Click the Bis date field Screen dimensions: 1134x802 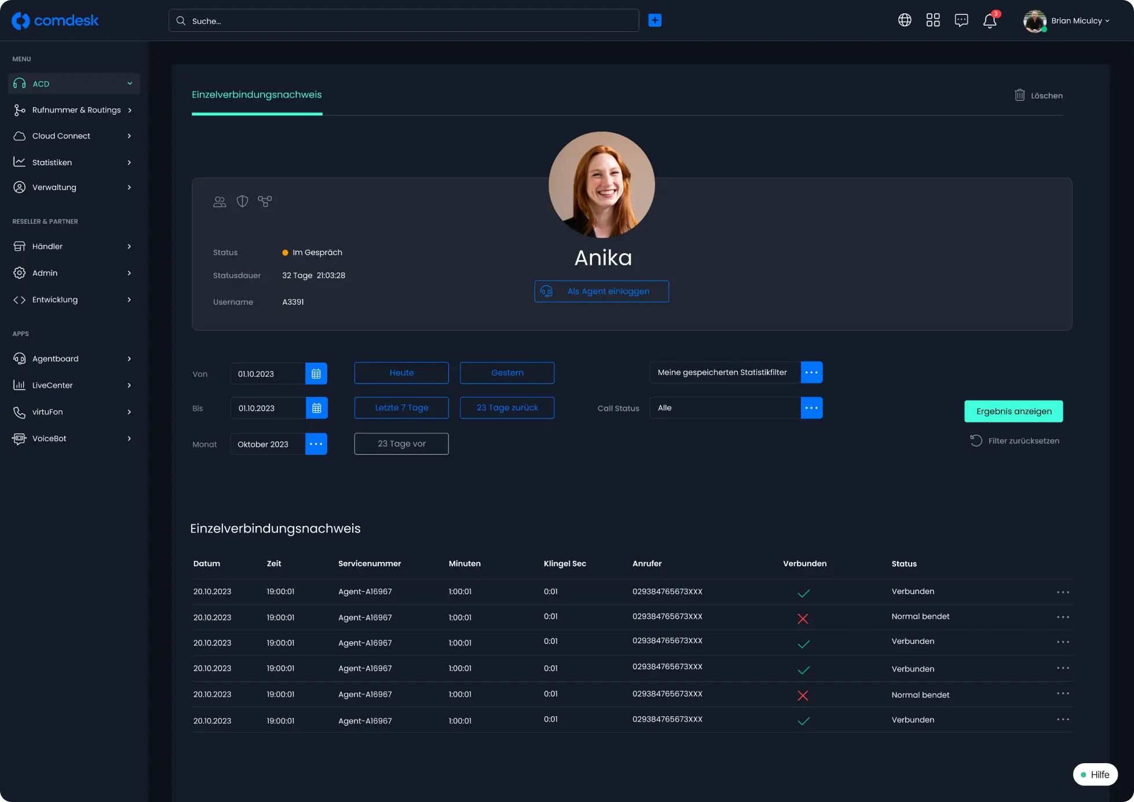tap(268, 408)
